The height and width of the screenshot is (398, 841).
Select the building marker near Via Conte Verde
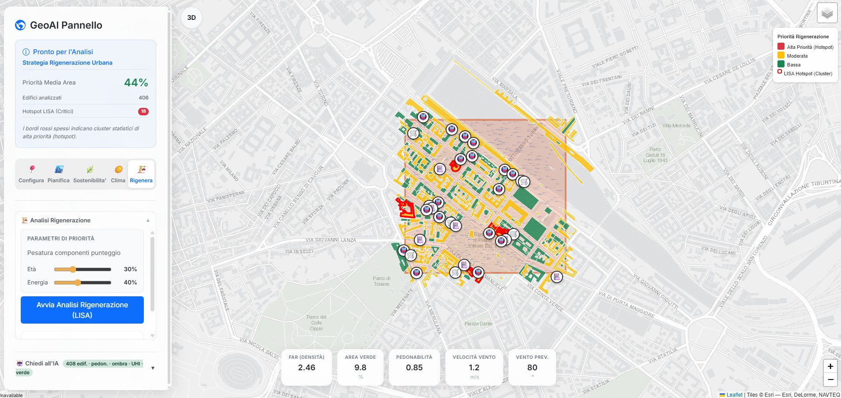point(557,277)
